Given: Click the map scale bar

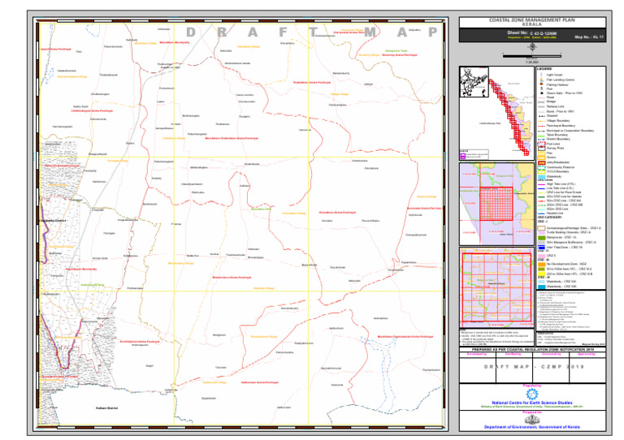Looking at the screenshot, I should pyautogui.click(x=532, y=57).
